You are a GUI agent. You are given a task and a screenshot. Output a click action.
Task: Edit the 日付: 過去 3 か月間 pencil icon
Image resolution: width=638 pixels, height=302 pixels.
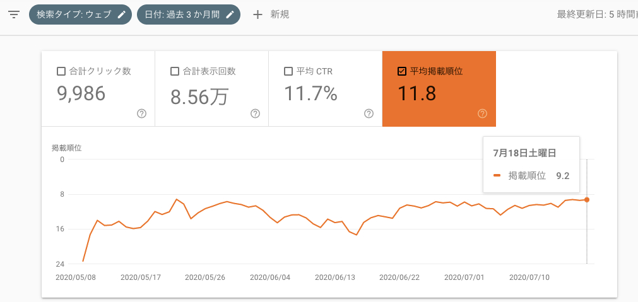pyautogui.click(x=230, y=15)
